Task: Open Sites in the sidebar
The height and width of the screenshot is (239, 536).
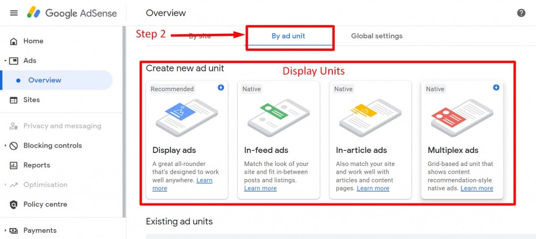Action: (31, 100)
